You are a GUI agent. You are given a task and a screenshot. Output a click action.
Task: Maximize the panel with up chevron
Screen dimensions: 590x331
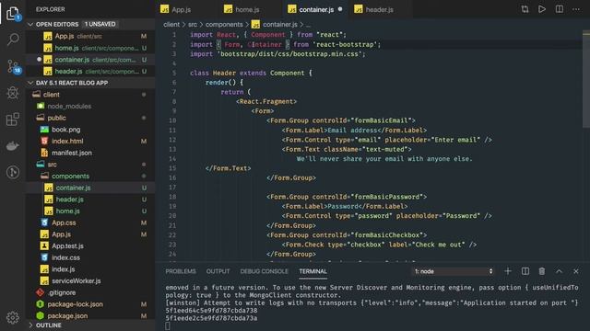560,271
